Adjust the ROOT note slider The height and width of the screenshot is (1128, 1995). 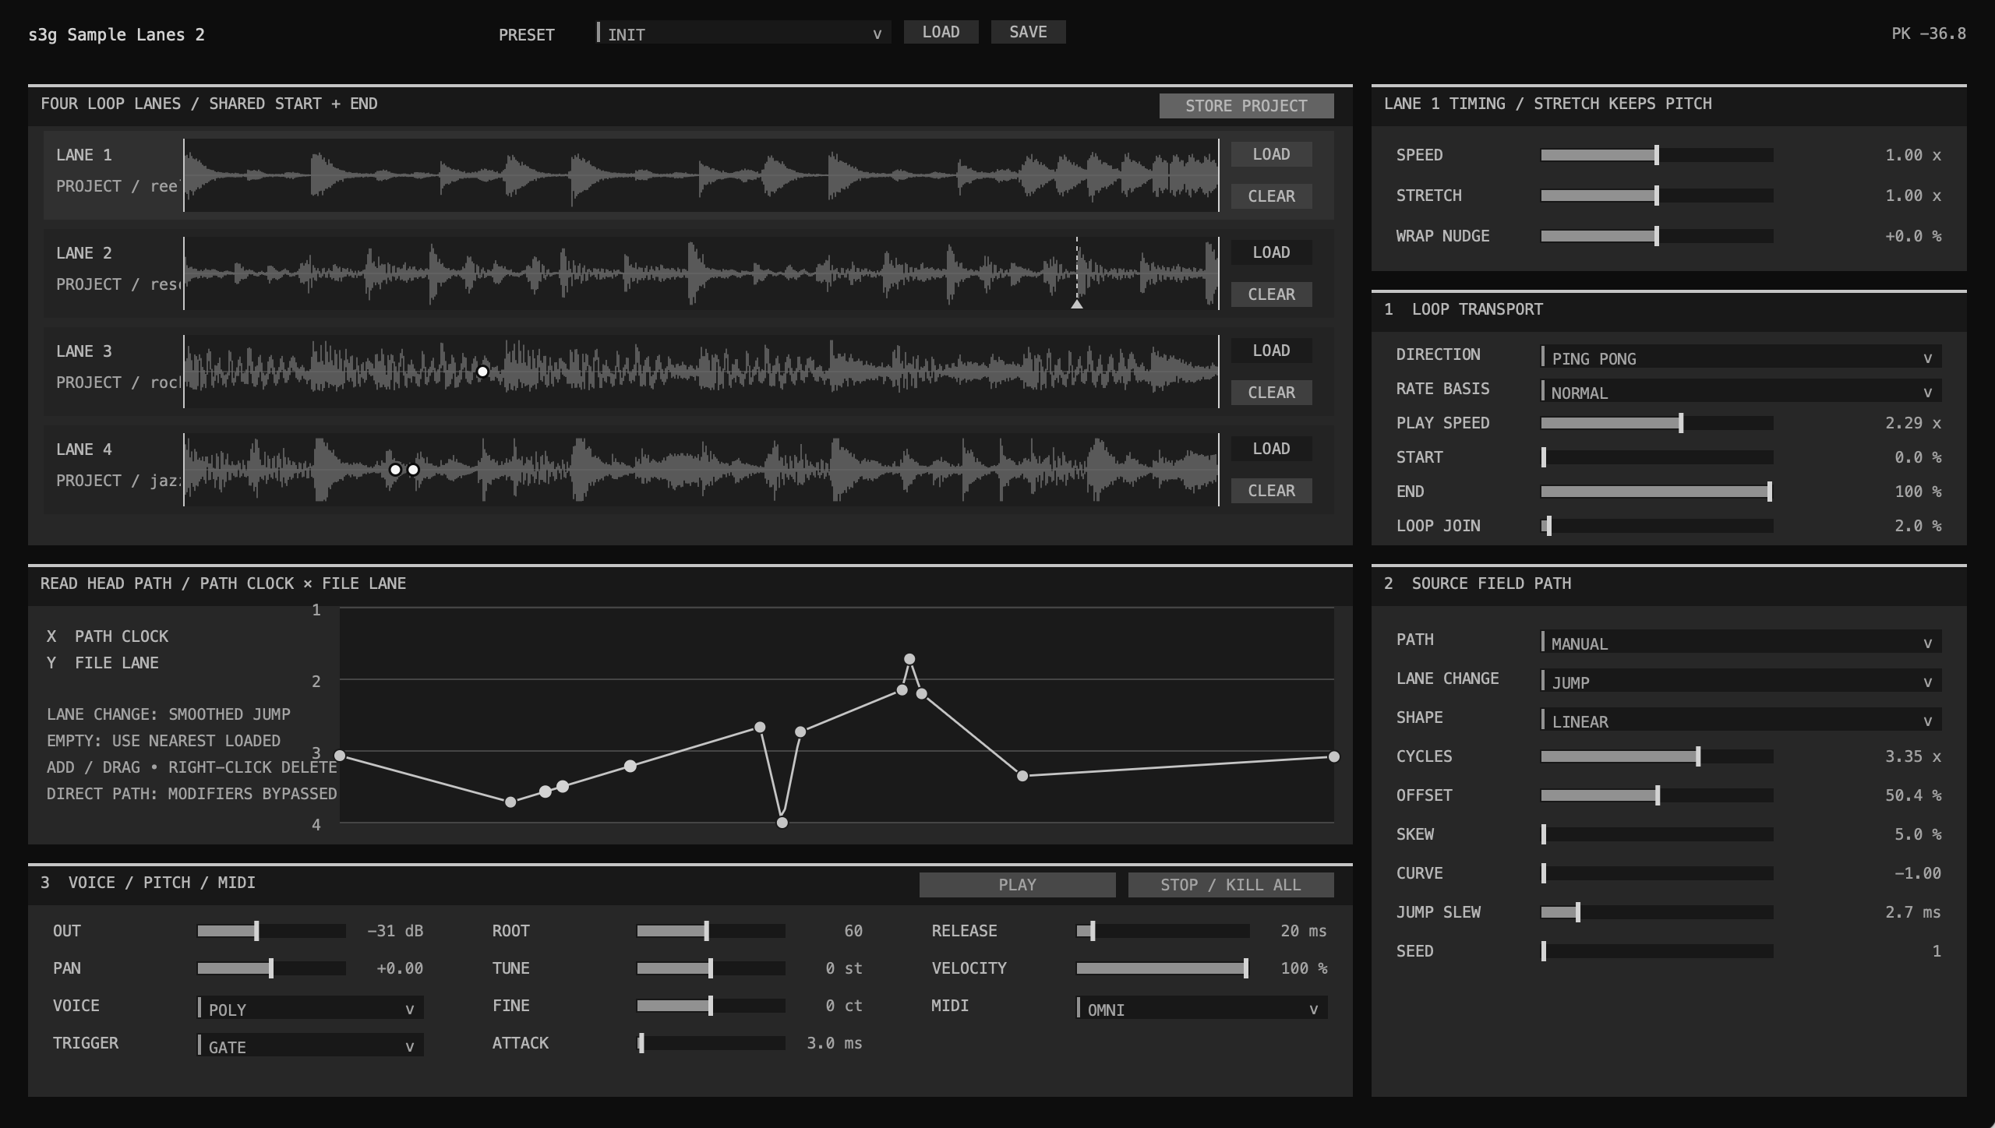tap(711, 931)
